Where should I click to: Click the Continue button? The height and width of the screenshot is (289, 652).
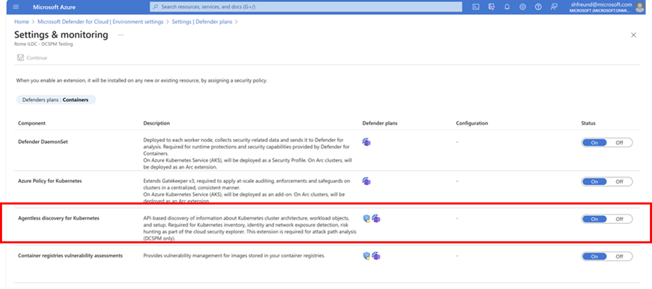tap(32, 58)
